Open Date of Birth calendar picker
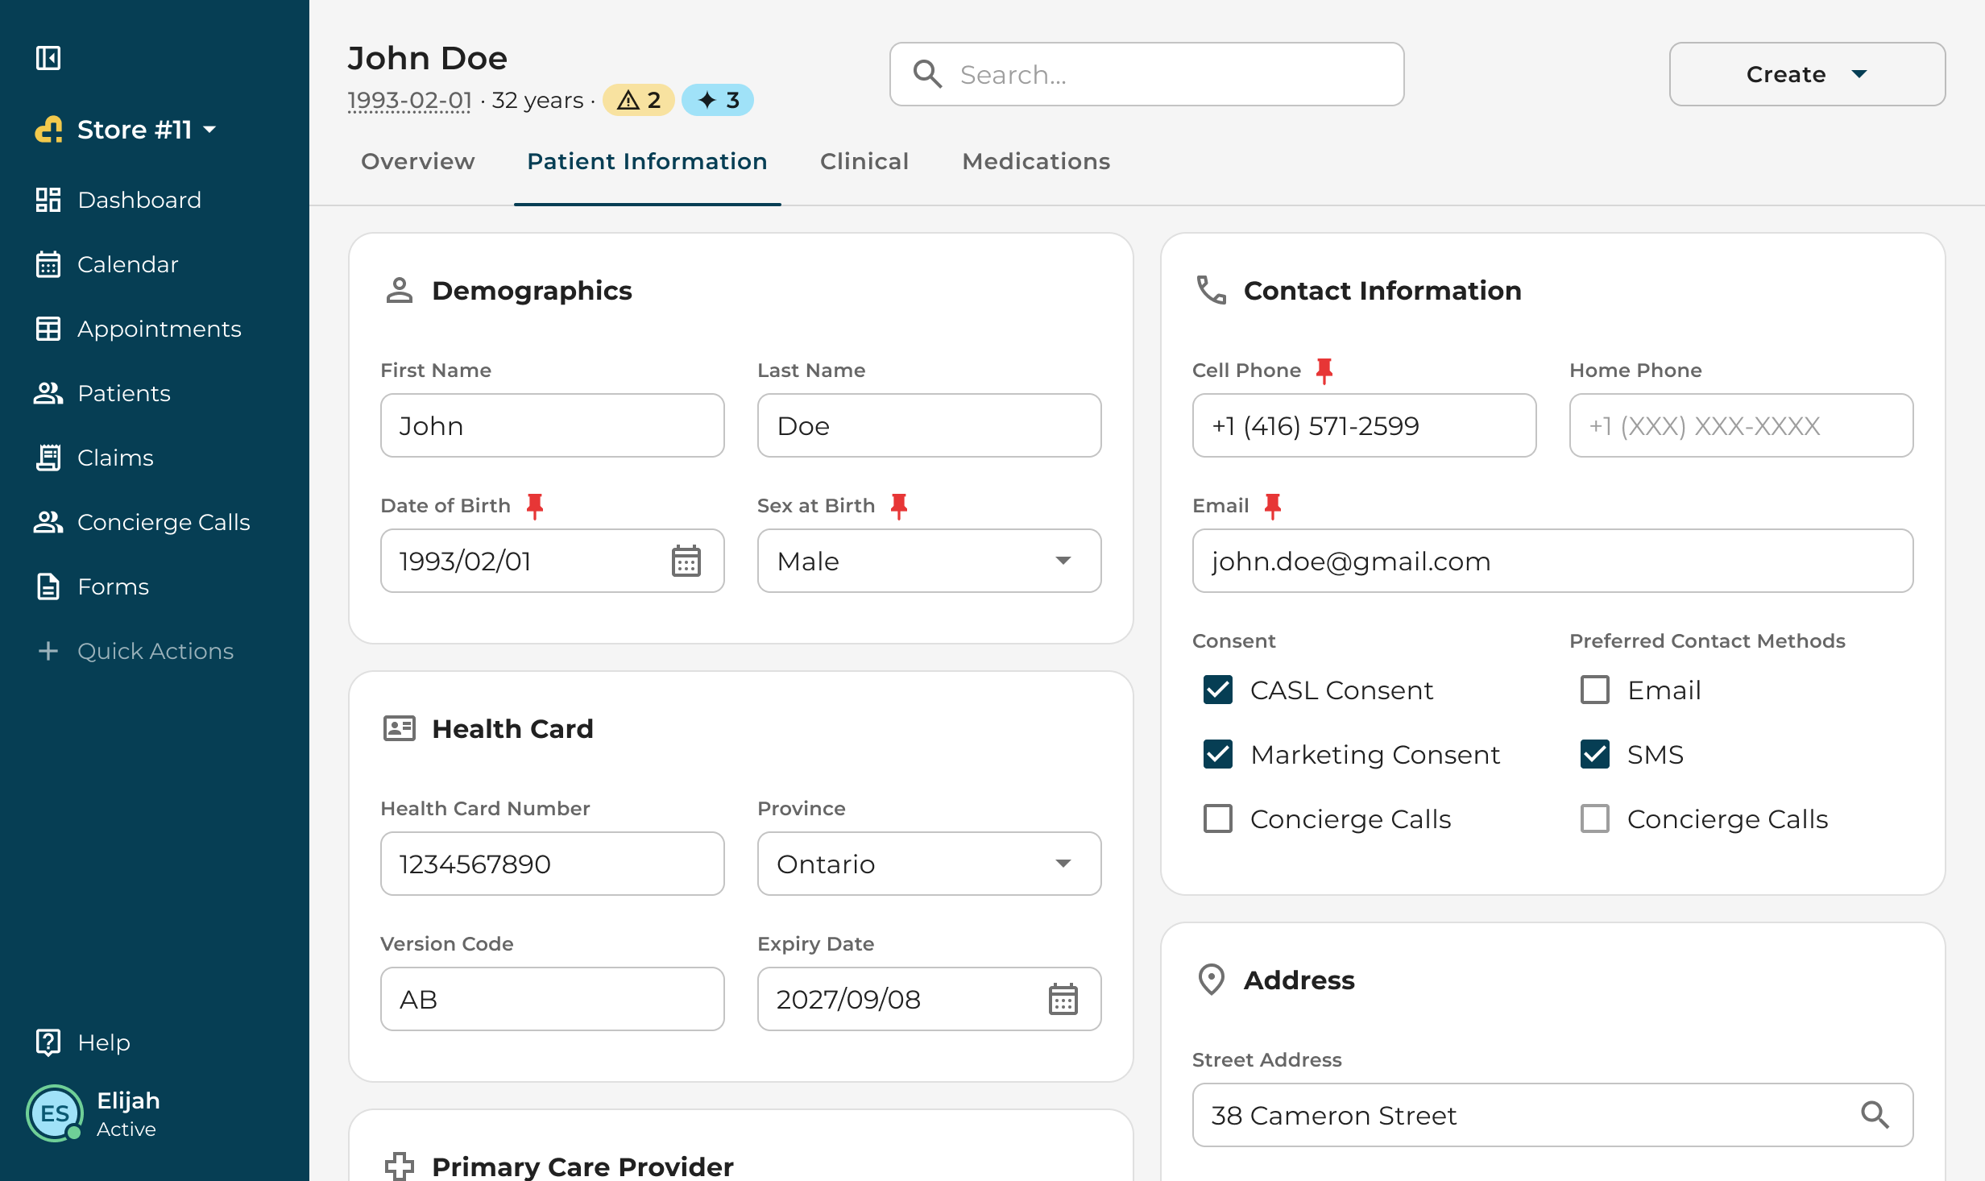Screen dimensions: 1985x1181 686,561
